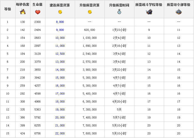Click the 每秒伤害 header text

coord(23,5)
